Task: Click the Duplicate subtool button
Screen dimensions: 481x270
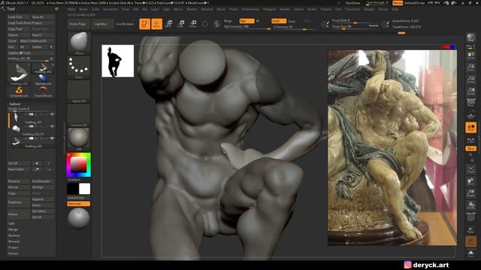Action: click(x=18, y=202)
